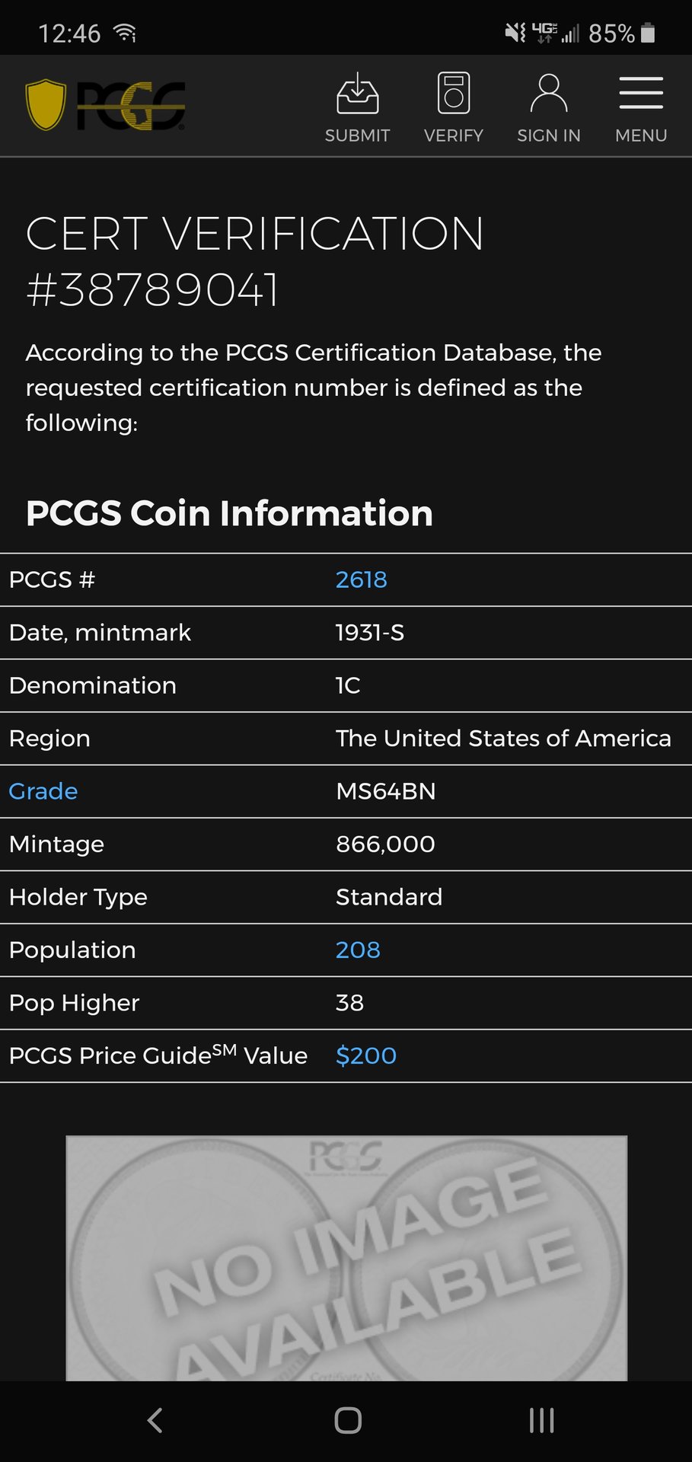Open PCGS number 2618 link
The image size is (692, 1462).
[362, 579]
